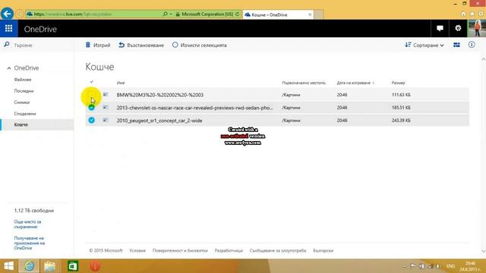
Task: Click file name 2010_peugeot_sr1_concept_car_2-wide
Action: pyautogui.click(x=159, y=121)
